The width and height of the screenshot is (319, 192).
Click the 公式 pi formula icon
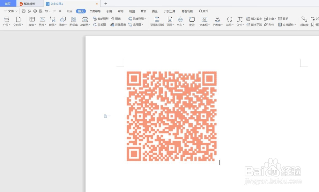tap(240, 19)
